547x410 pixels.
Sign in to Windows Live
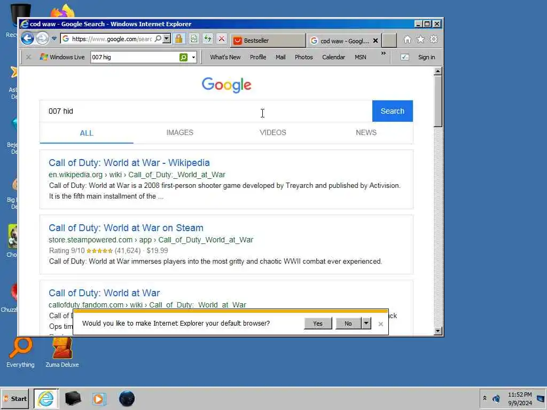click(426, 57)
